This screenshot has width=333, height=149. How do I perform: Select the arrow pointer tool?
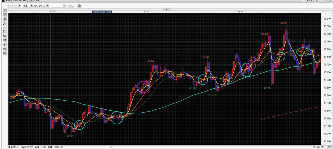[x=5, y=11]
